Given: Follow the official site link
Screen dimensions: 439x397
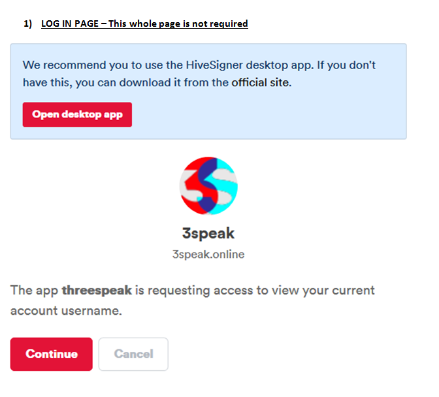Looking at the screenshot, I should click(x=261, y=82).
